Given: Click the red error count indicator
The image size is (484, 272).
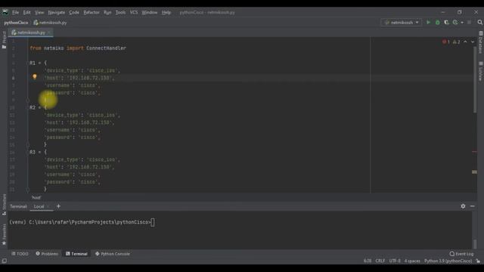Looking at the screenshot, I should pyautogui.click(x=446, y=42).
